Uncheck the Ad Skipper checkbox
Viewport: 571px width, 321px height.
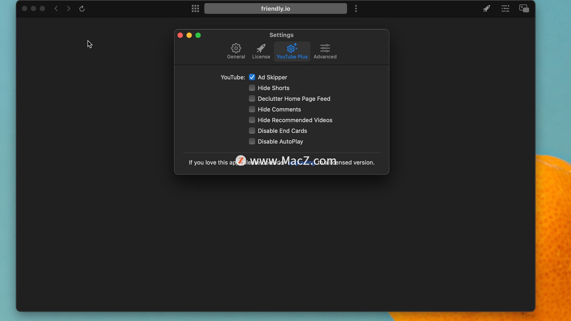pos(252,77)
